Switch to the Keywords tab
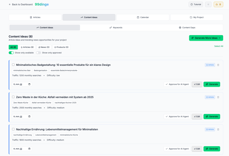Screen dimensions: 229x156 point(116,28)
